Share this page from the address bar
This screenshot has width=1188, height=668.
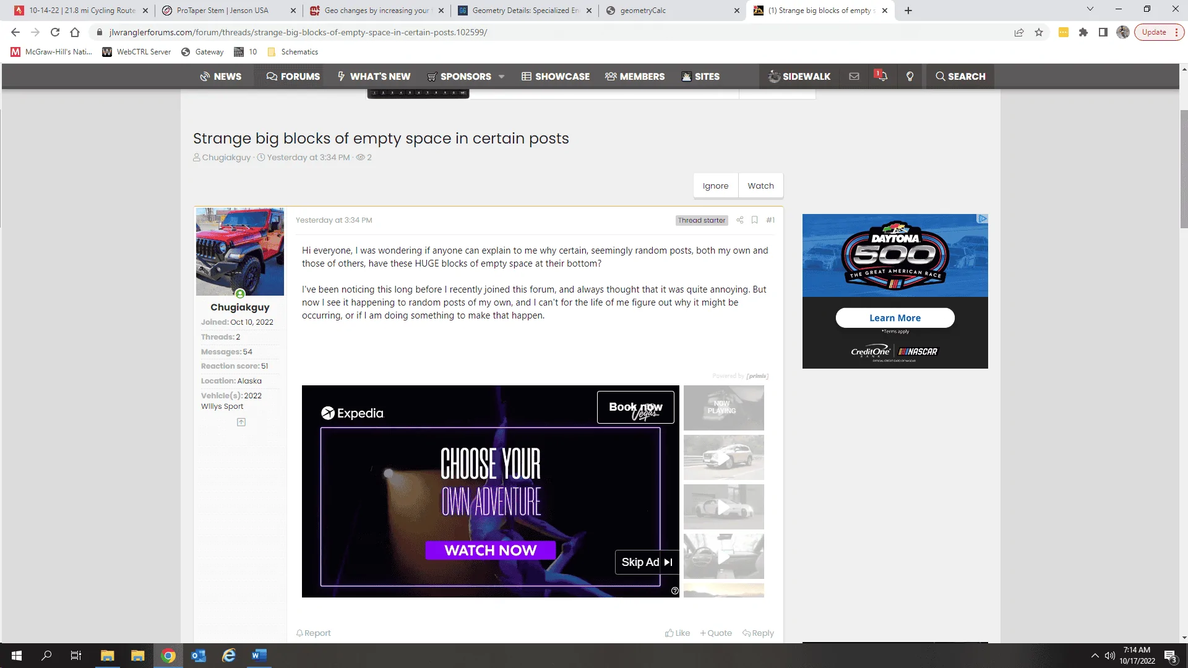point(1019,32)
